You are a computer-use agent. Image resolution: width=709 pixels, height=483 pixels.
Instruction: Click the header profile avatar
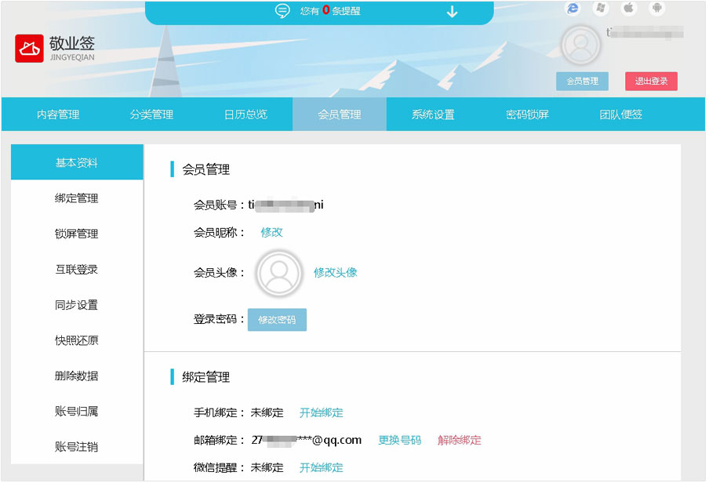tap(581, 45)
